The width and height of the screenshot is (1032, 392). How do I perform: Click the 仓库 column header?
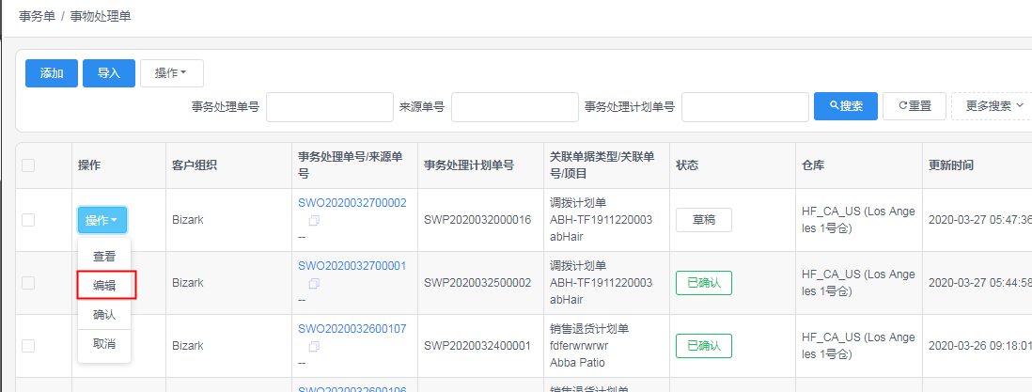point(813,165)
